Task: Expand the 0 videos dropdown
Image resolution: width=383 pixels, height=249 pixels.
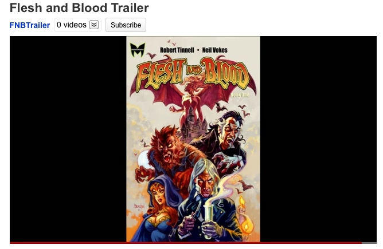Action: [x=77, y=25]
